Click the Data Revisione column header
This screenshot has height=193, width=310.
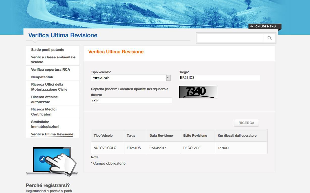tap(161, 136)
